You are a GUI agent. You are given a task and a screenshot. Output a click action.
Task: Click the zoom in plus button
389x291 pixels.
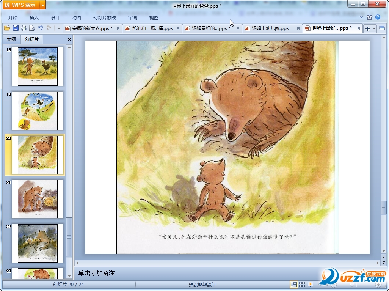coord(378,285)
